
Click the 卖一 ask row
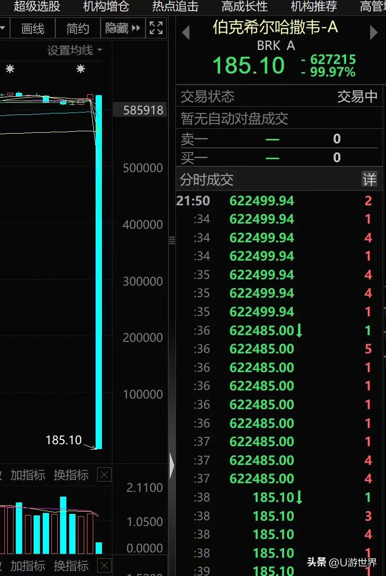(279, 139)
